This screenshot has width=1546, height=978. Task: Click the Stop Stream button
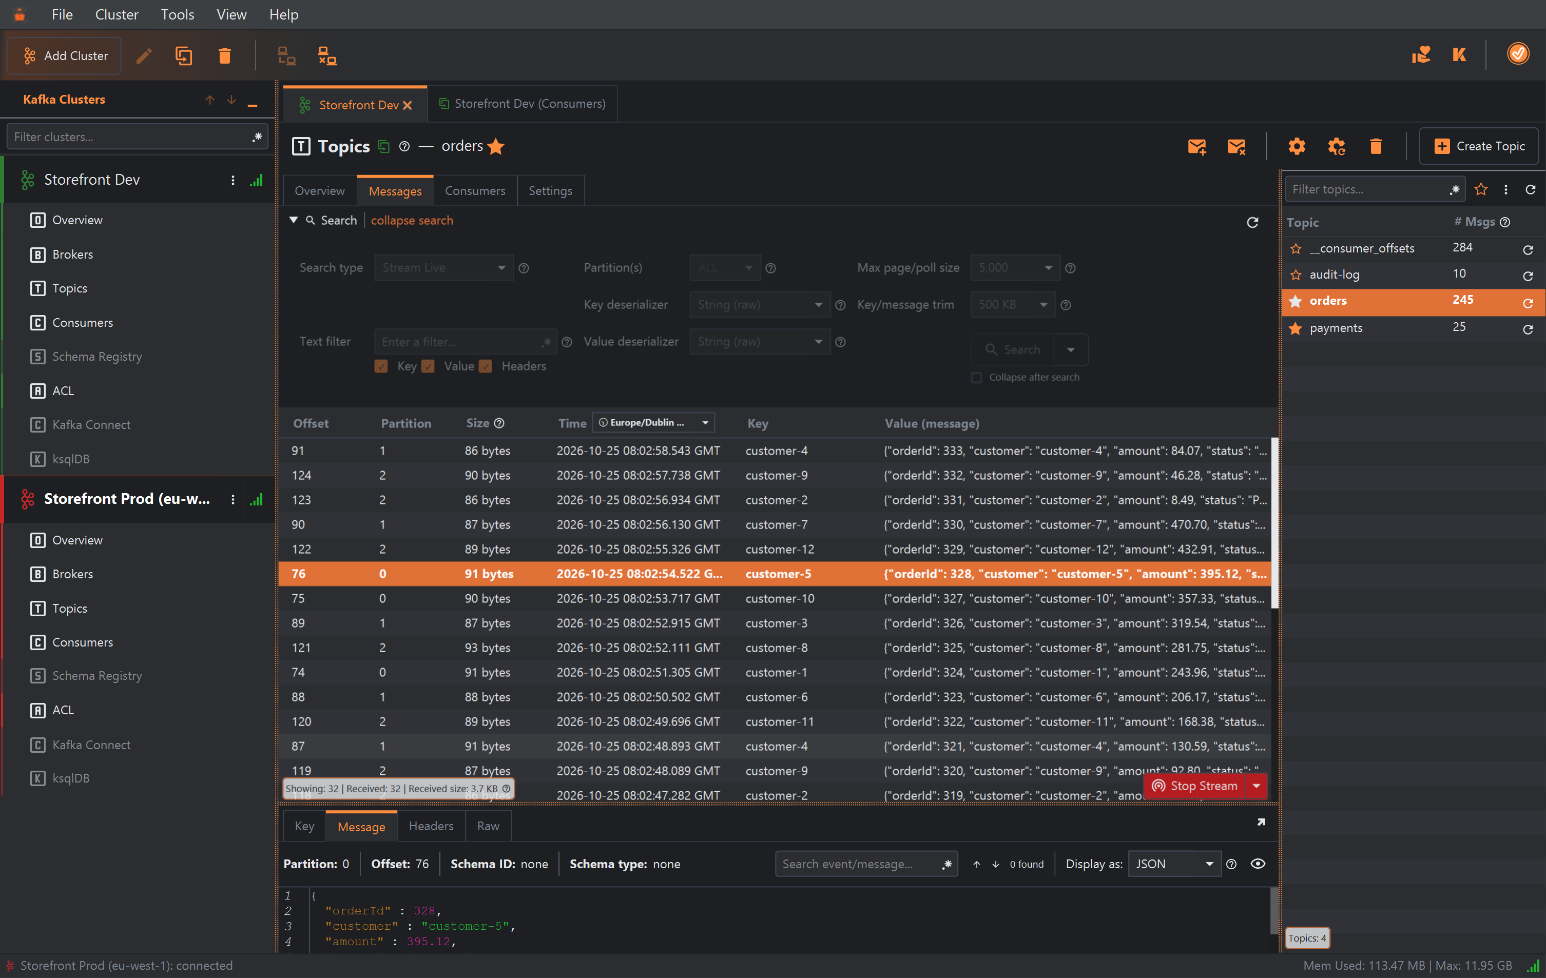[1194, 786]
